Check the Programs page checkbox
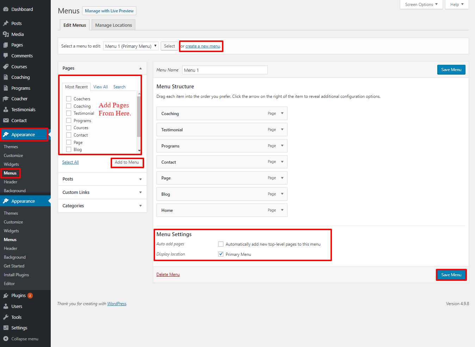 pyautogui.click(x=69, y=120)
